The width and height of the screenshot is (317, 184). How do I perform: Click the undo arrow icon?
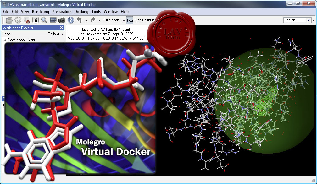pos(79,20)
